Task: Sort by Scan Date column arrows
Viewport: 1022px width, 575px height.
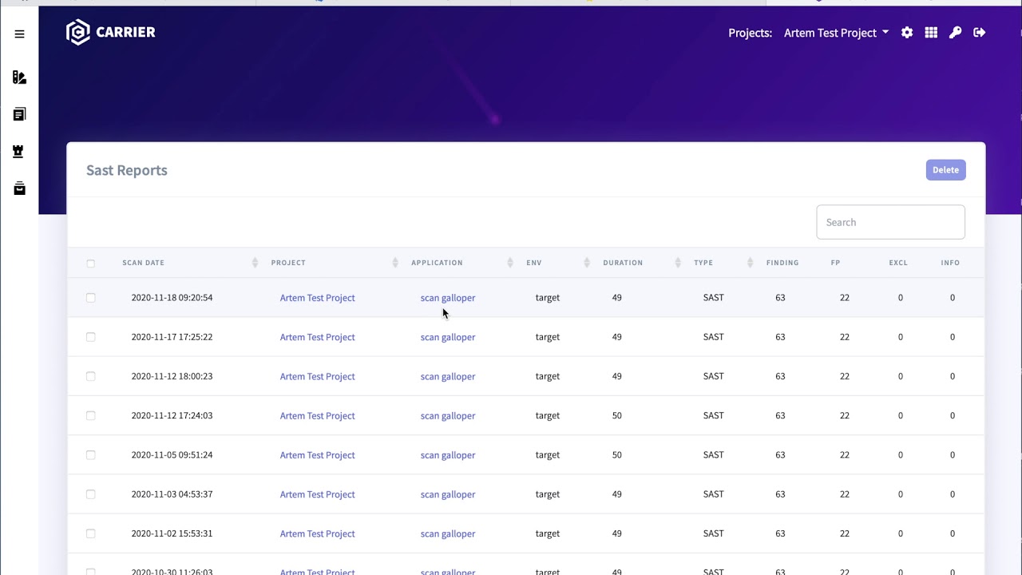Action: click(255, 263)
